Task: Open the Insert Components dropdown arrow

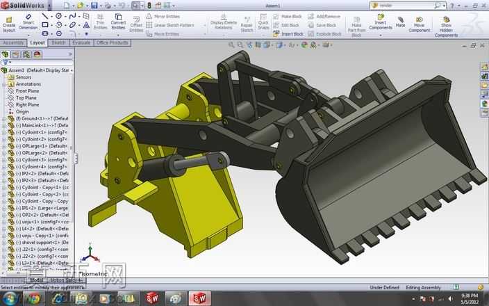Action: (381, 35)
